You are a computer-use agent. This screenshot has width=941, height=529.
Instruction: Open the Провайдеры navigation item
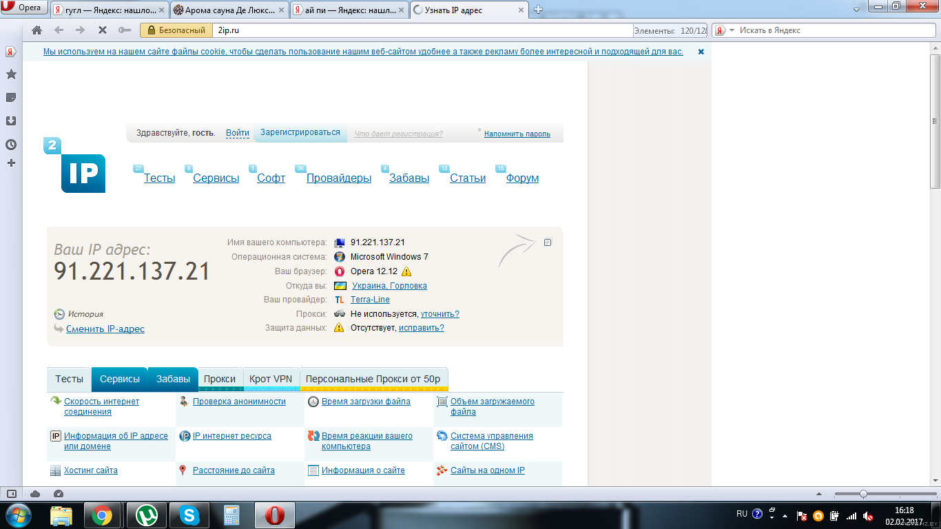(x=339, y=178)
